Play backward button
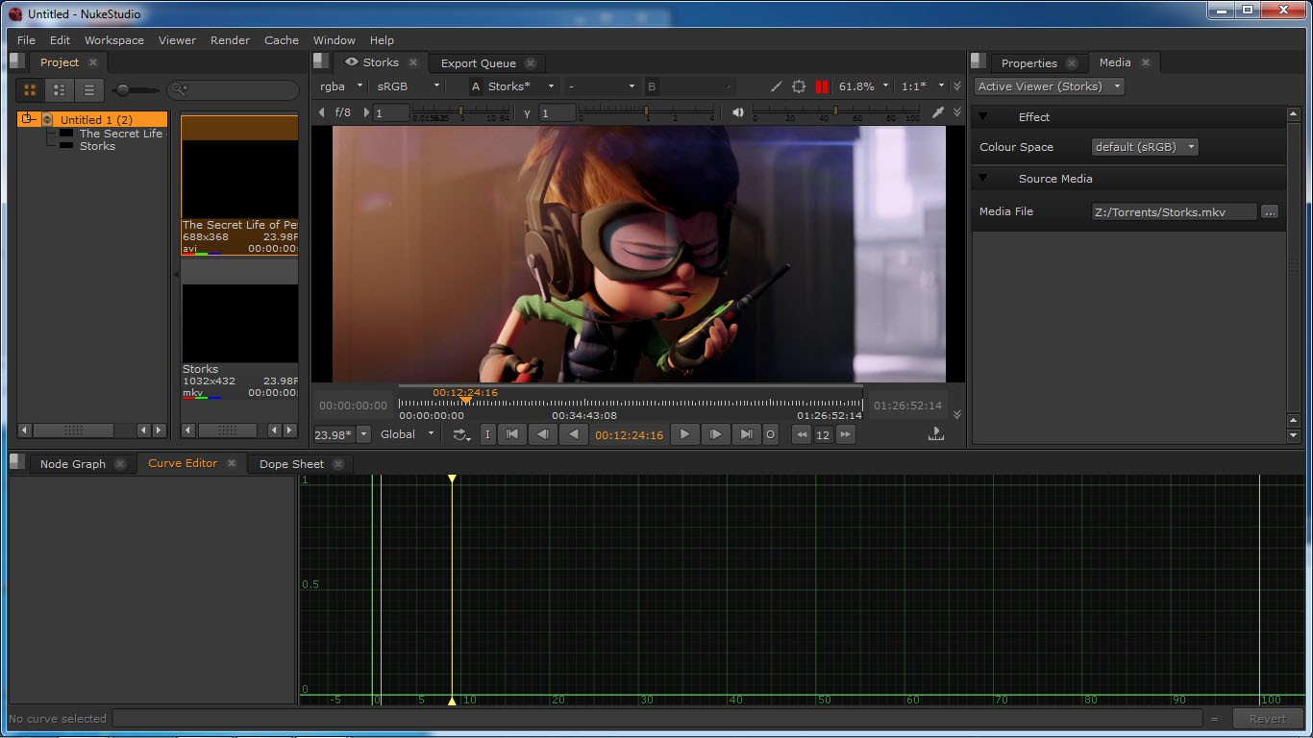 point(574,434)
